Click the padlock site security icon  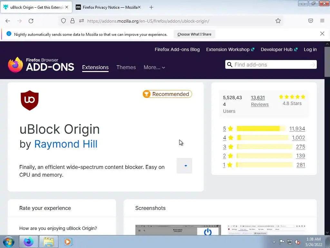pyautogui.click(x=73, y=21)
